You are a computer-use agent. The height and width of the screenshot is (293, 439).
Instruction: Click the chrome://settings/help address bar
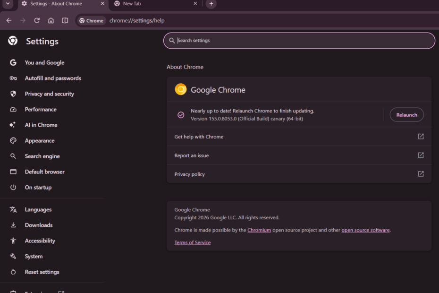point(137,21)
